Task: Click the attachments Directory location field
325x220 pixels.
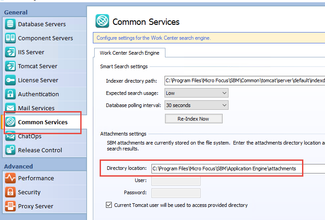Action: point(238,169)
